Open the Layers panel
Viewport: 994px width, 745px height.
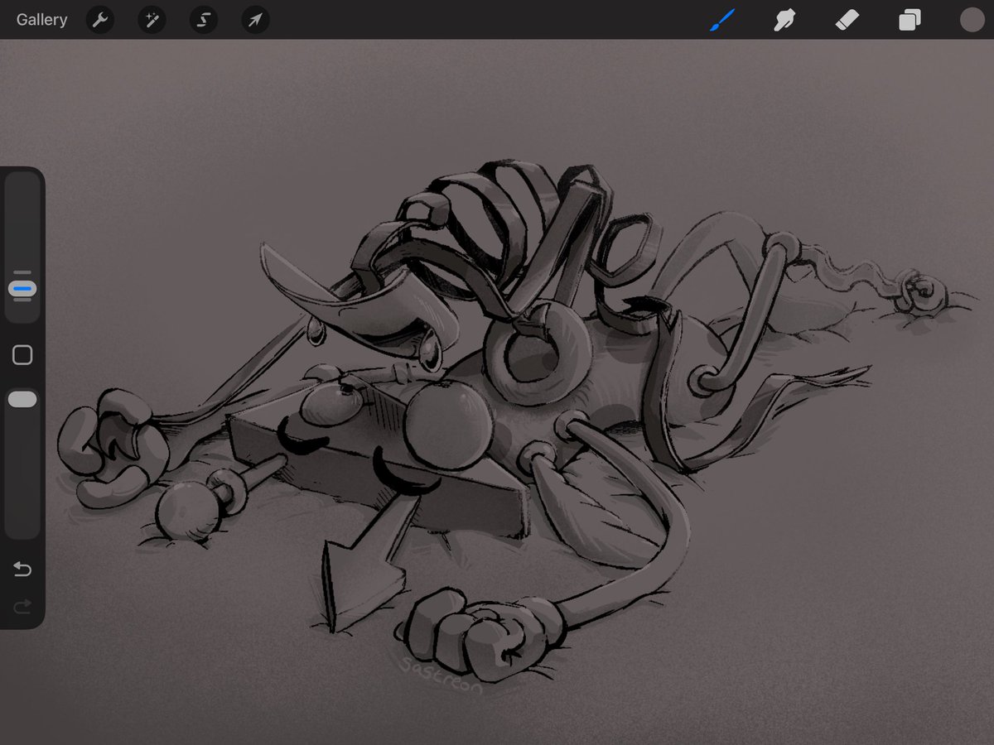coord(910,20)
